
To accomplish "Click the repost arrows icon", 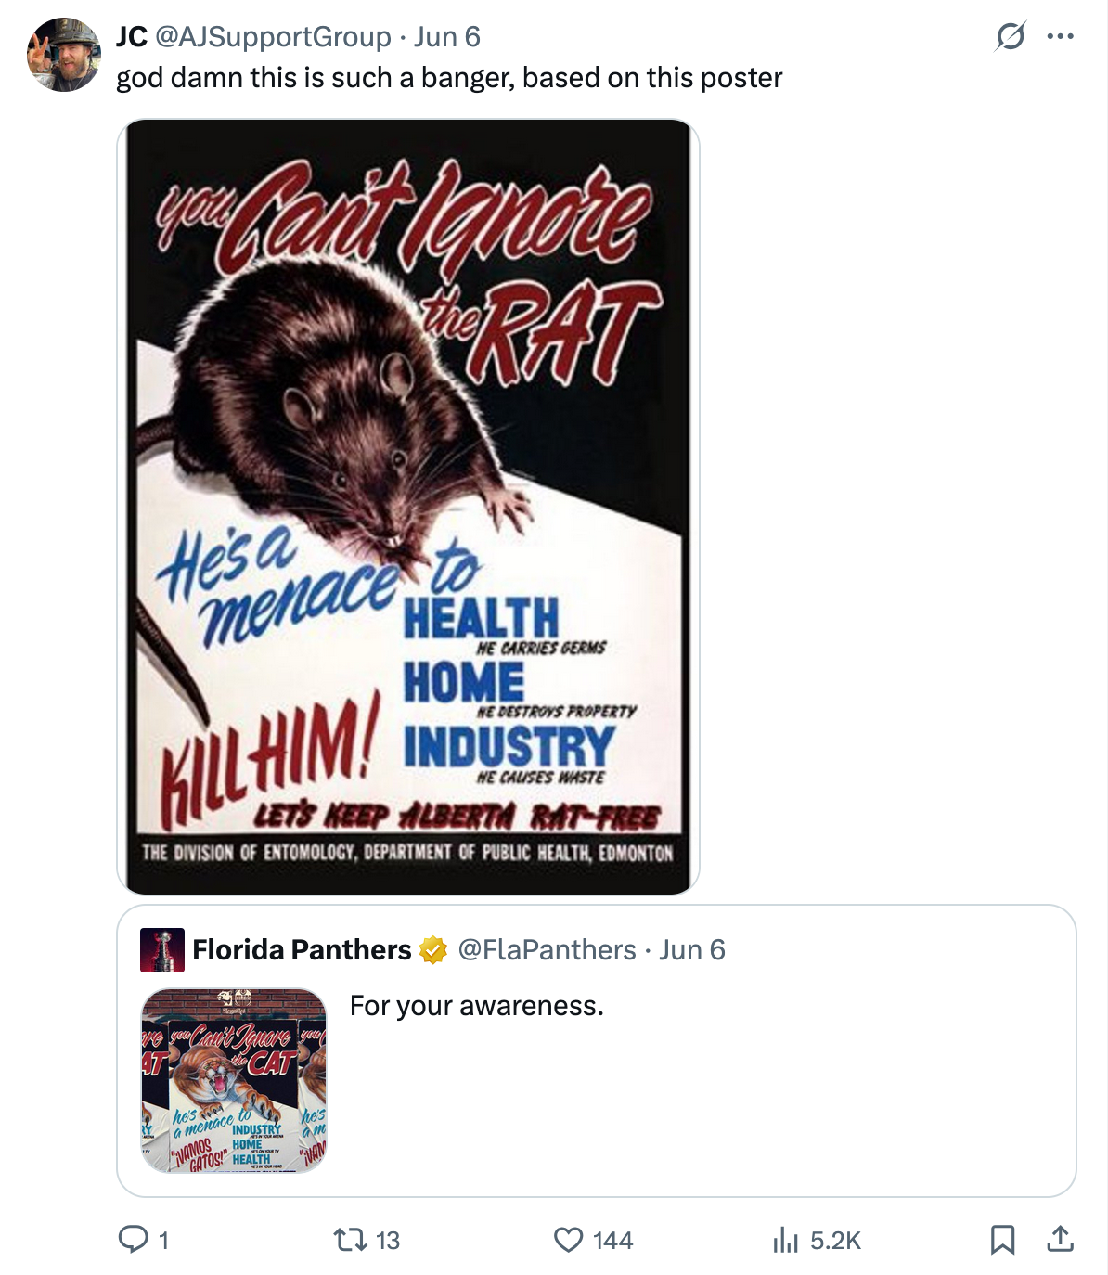I will 349,1240.
